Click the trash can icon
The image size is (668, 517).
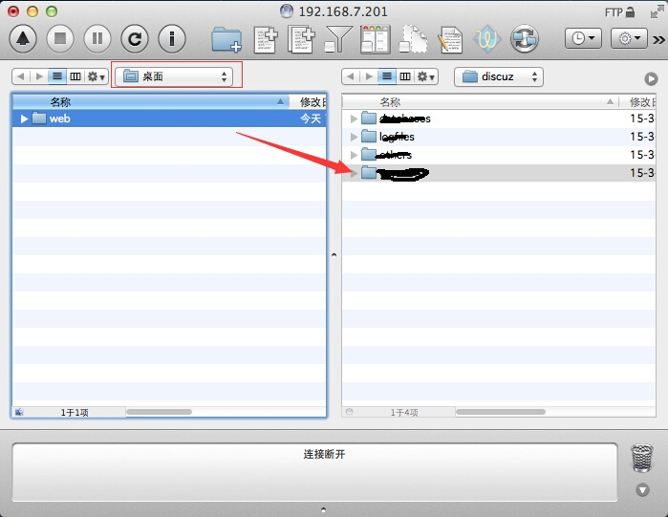641,458
